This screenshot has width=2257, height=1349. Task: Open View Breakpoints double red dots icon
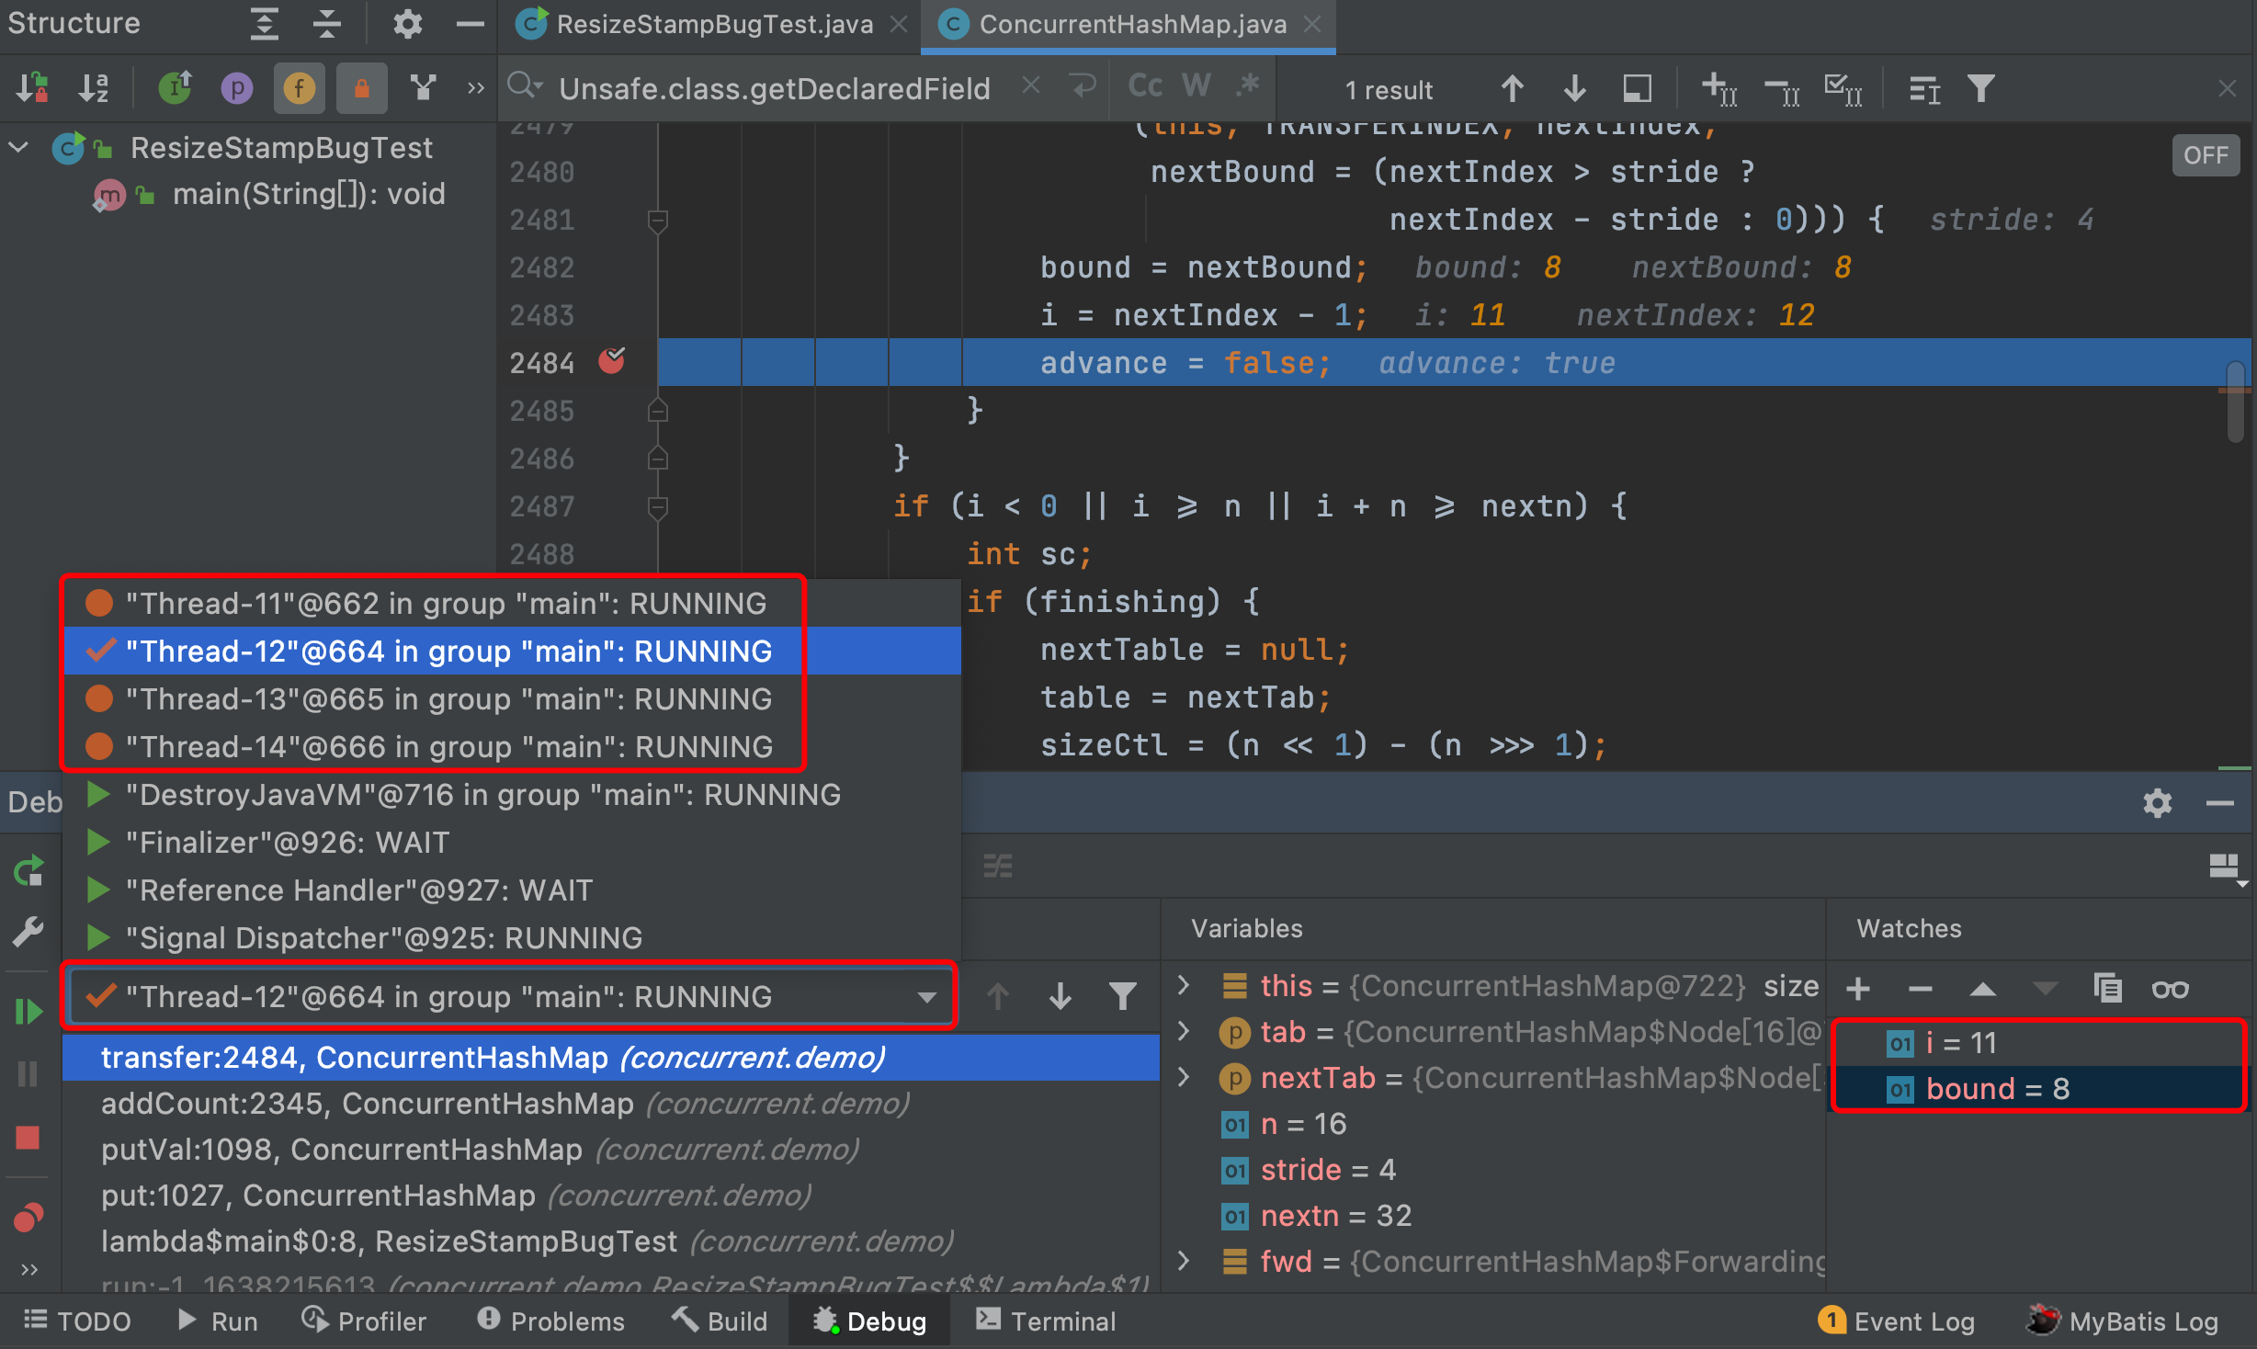click(x=28, y=1218)
